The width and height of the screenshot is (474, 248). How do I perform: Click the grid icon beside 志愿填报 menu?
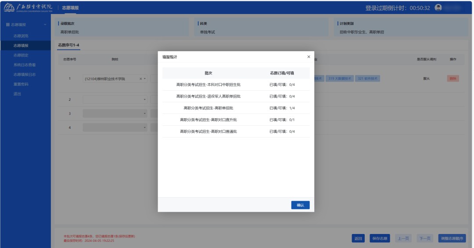(7, 25)
